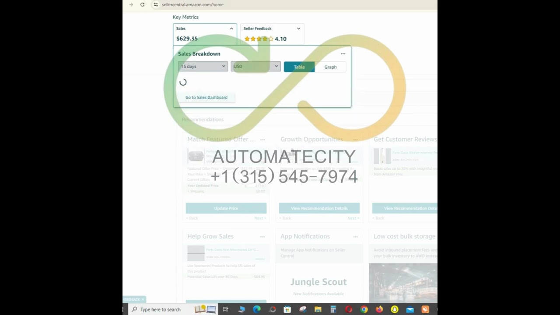Screen dimensions: 560x315
Task: Open Microsoft Store from the taskbar
Action: 287,309
